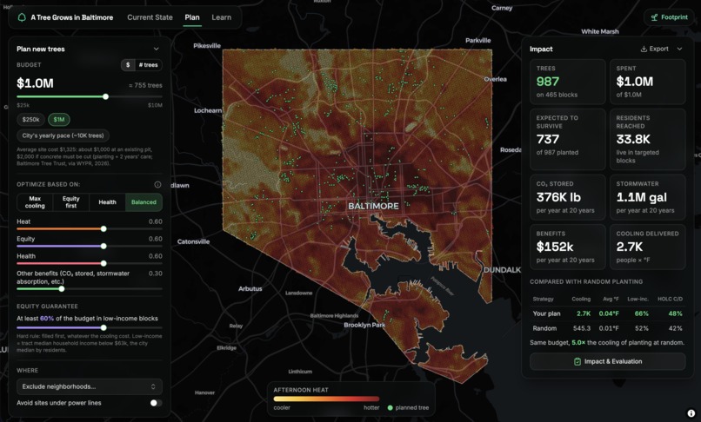701x422 pixels.
Task: Select Max cooling optimization preset
Action: (x=35, y=202)
